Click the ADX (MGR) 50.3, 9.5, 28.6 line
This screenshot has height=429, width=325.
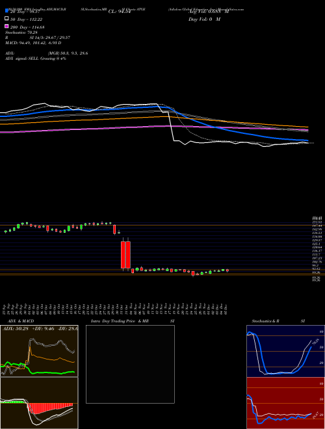pyautogui.click(x=47, y=53)
